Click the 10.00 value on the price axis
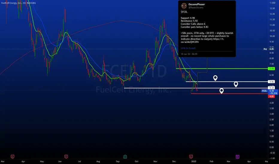279x164 pixels. click(x=272, y=36)
